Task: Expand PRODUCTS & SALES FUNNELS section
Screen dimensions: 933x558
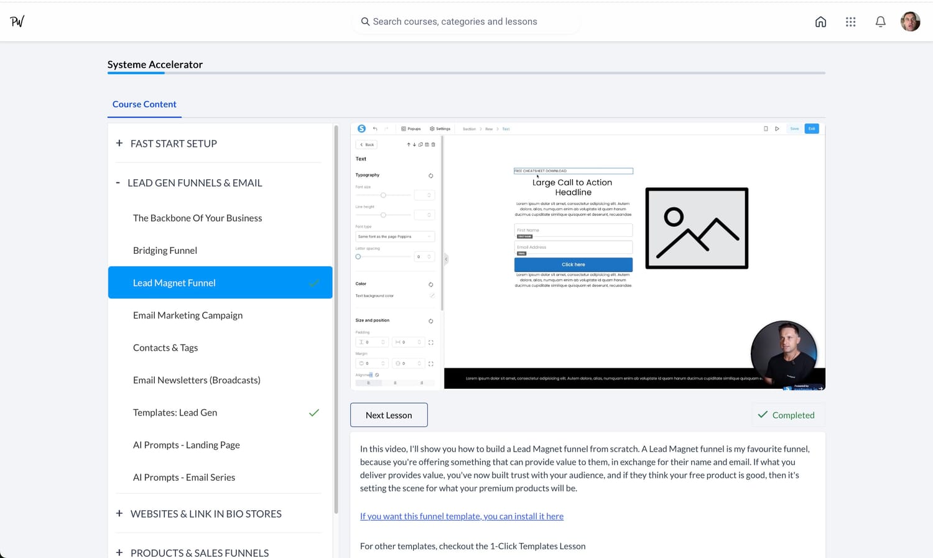Action: coord(119,552)
